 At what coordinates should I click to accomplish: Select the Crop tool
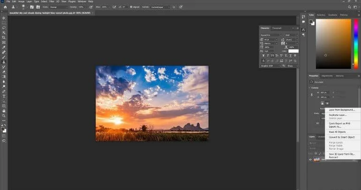(x=4, y=38)
